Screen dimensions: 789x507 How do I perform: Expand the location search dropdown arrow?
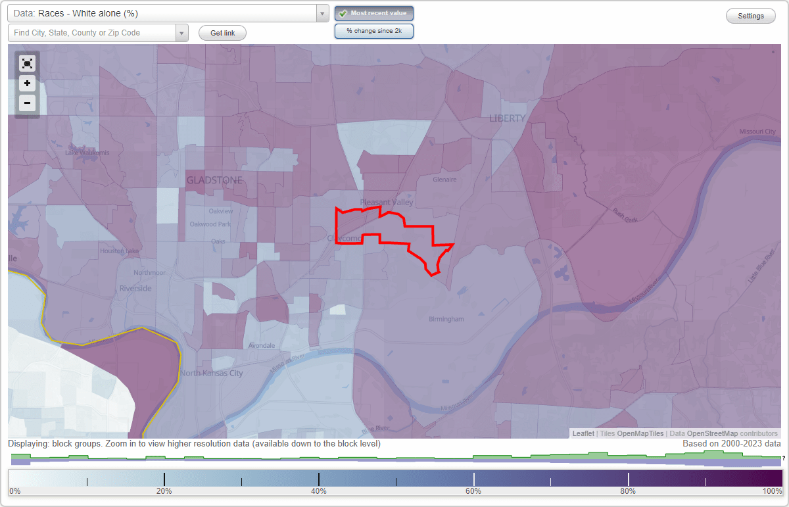tap(182, 32)
